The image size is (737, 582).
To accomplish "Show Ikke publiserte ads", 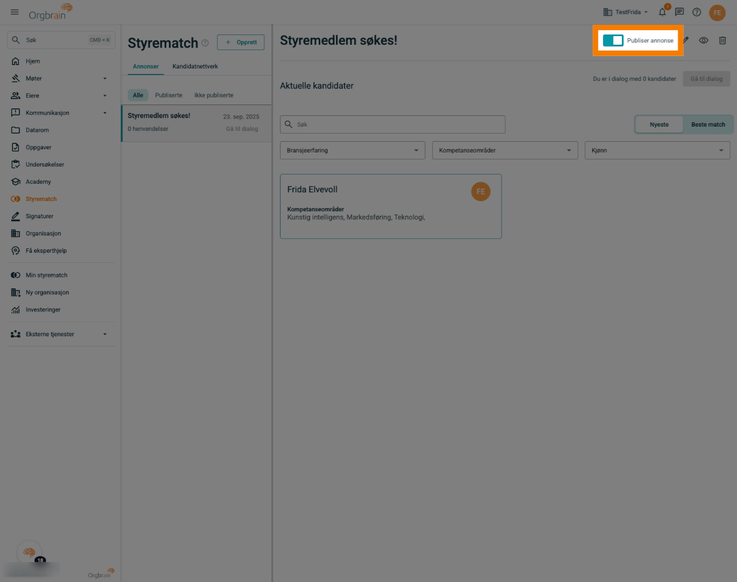I will [x=214, y=95].
